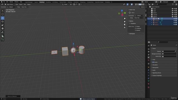Click the Camera eyedropper icon
This screenshot has height=100, width=178.
(x=175, y=51)
